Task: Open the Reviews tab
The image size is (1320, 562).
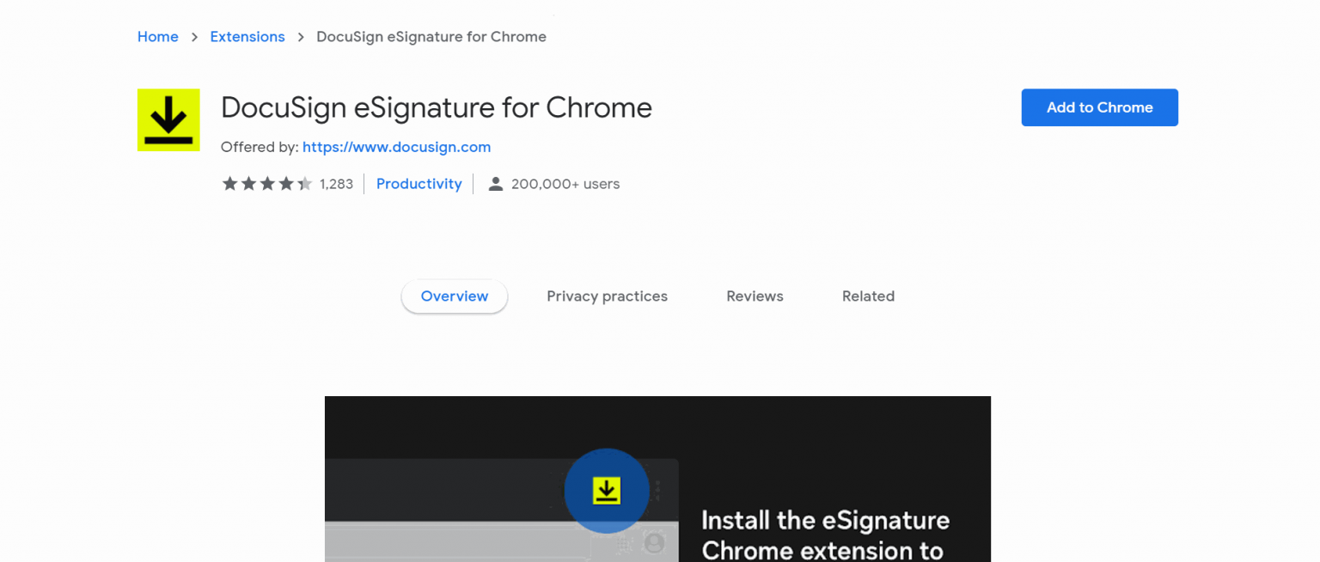Action: tap(755, 296)
